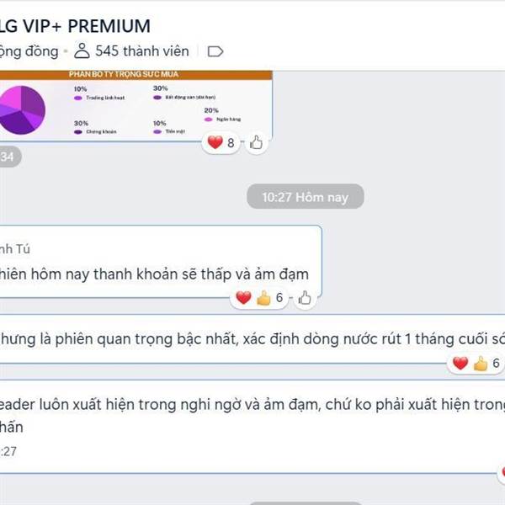Open the LG VIP+ PREMIUM group title
Viewport: 505px width, 505px height.
[x=75, y=26]
